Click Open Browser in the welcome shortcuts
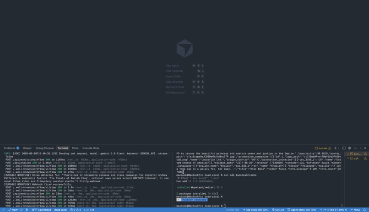 (174, 82)
